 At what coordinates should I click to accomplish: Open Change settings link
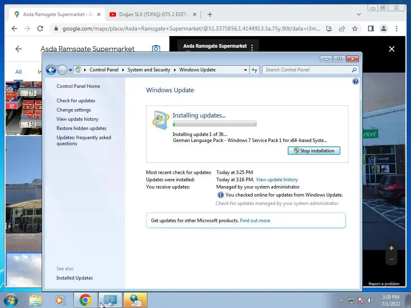coord(74,110)
